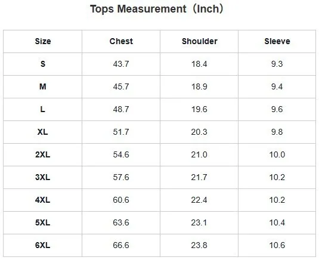Select shoulder value 23.1

point(199,222)
